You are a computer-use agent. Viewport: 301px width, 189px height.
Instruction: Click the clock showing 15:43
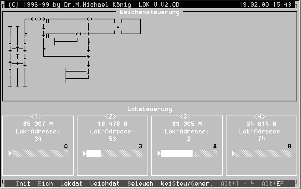tap(282, 4)
